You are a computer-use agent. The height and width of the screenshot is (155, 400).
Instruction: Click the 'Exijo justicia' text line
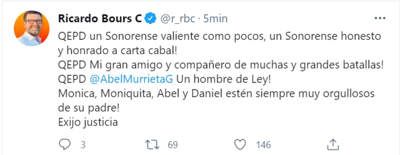click(88, 122)
